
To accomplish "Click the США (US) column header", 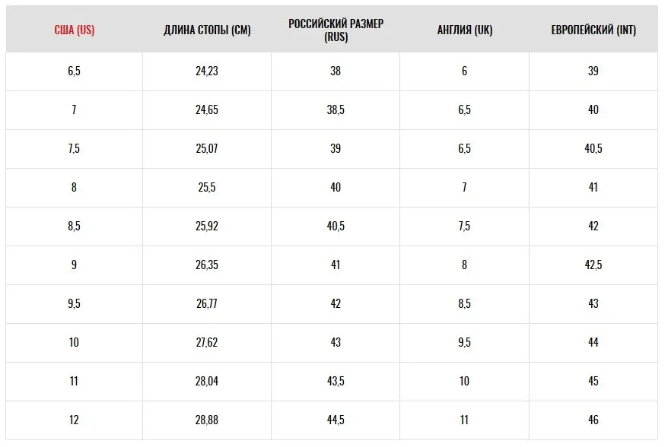I will [x=74, y=30].
